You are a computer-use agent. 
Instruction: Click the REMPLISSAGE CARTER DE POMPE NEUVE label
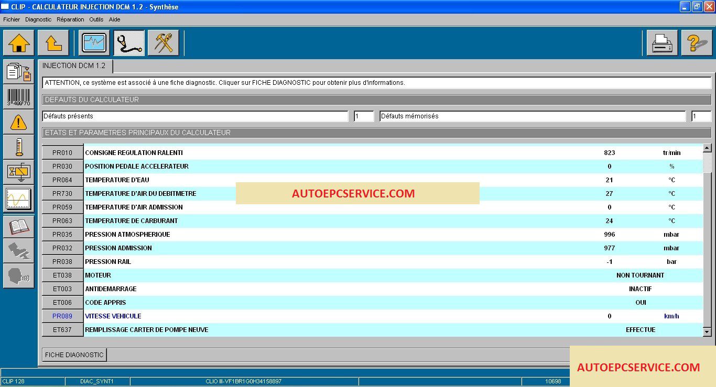pos(147,330)
